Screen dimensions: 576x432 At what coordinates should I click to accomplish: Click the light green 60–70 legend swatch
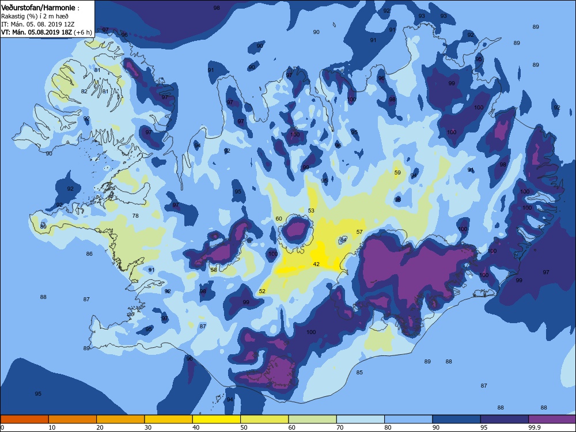tap(313, 419)
